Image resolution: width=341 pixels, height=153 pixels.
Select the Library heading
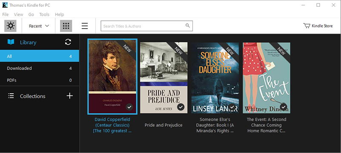pos(28,42)
